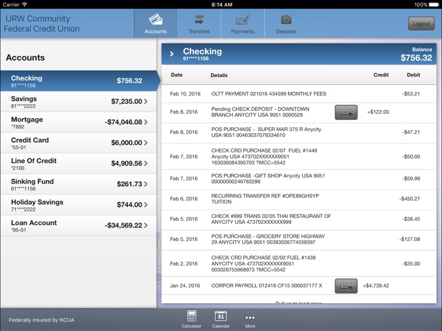Click the $7,235.00 Savings balance

pyautogui.click(x=127, y=101)
